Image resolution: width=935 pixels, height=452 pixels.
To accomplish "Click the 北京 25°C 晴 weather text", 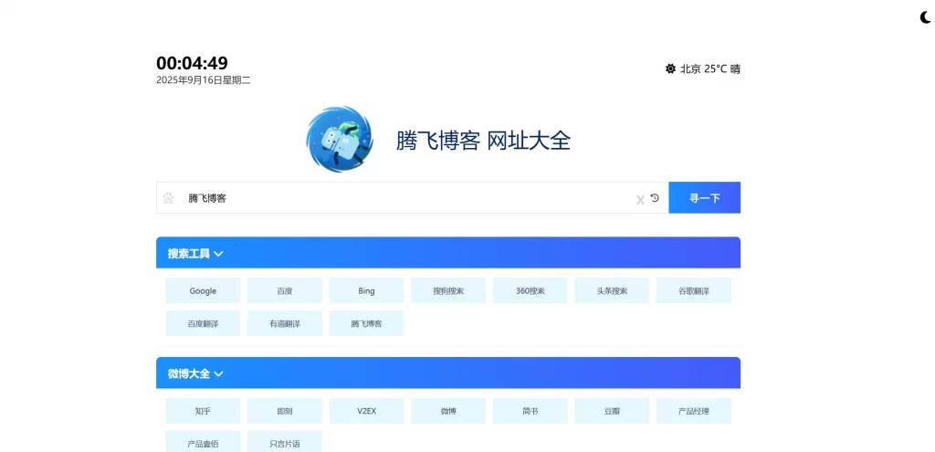I will tap(710, 68).
